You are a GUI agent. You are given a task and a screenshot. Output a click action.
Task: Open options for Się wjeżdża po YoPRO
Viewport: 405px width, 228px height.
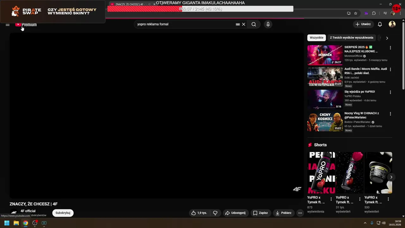tap(390, 92)
